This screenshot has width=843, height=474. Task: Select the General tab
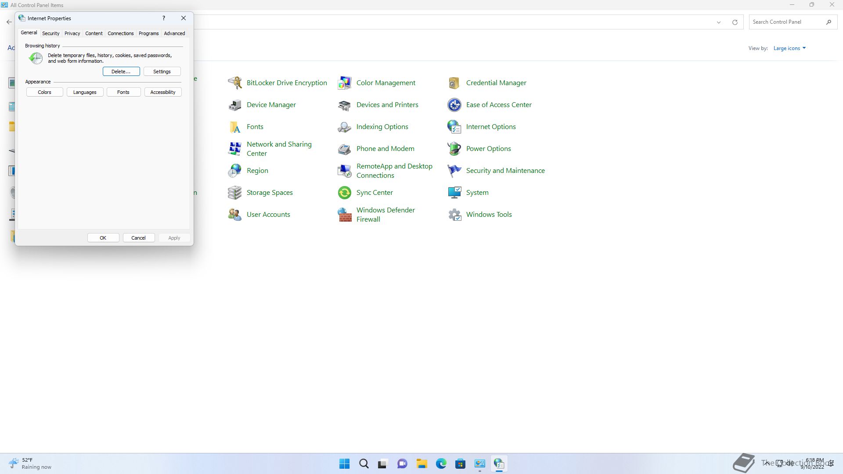pyautogui.click(x=29, y=33)
